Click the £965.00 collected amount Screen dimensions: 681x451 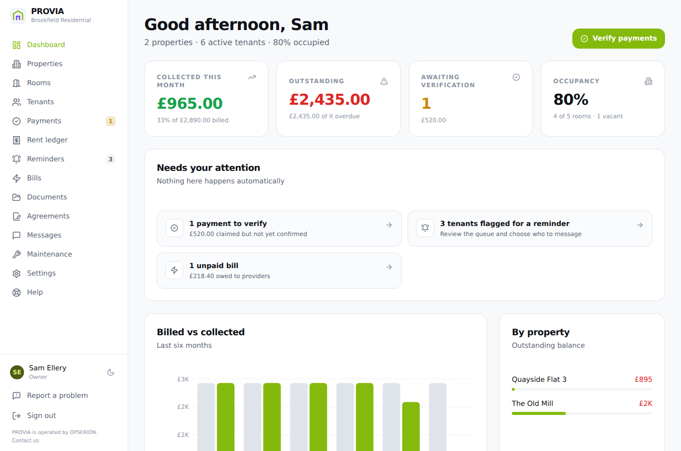click(x=190, y=104)
